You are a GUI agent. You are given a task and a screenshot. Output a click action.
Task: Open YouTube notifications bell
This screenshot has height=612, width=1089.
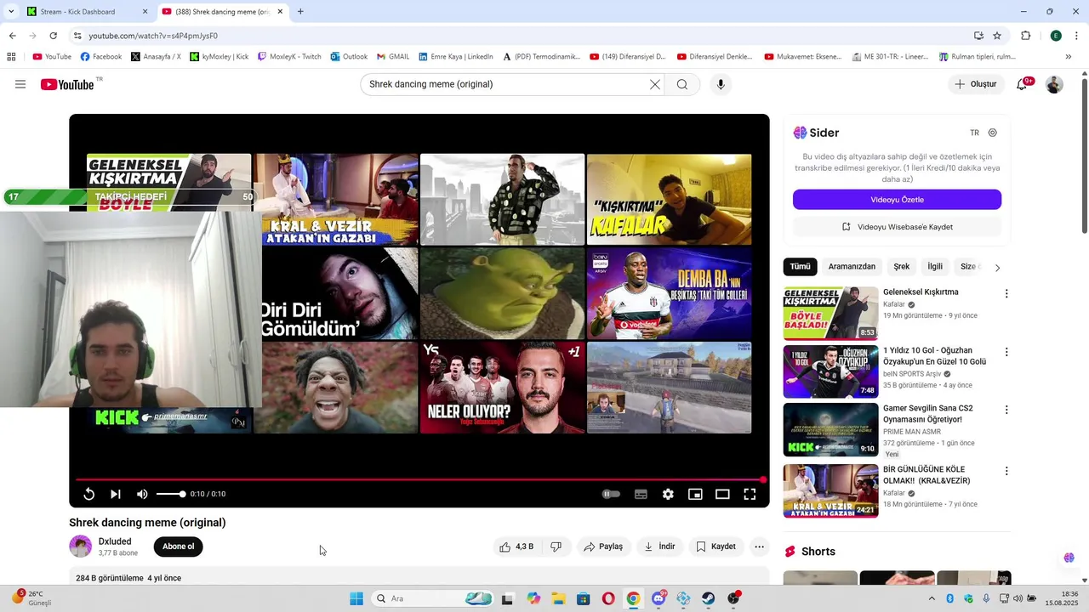[x=1022, y=84]
